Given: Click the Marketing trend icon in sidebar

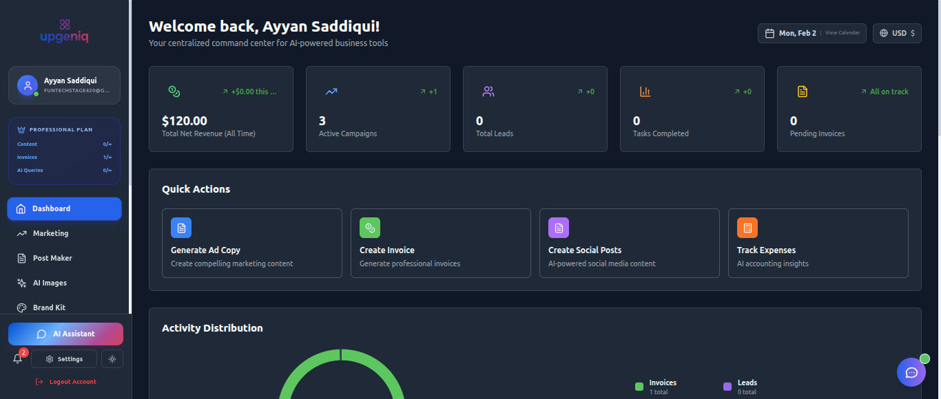Looking at the screenshot, I should click(21, 233).
